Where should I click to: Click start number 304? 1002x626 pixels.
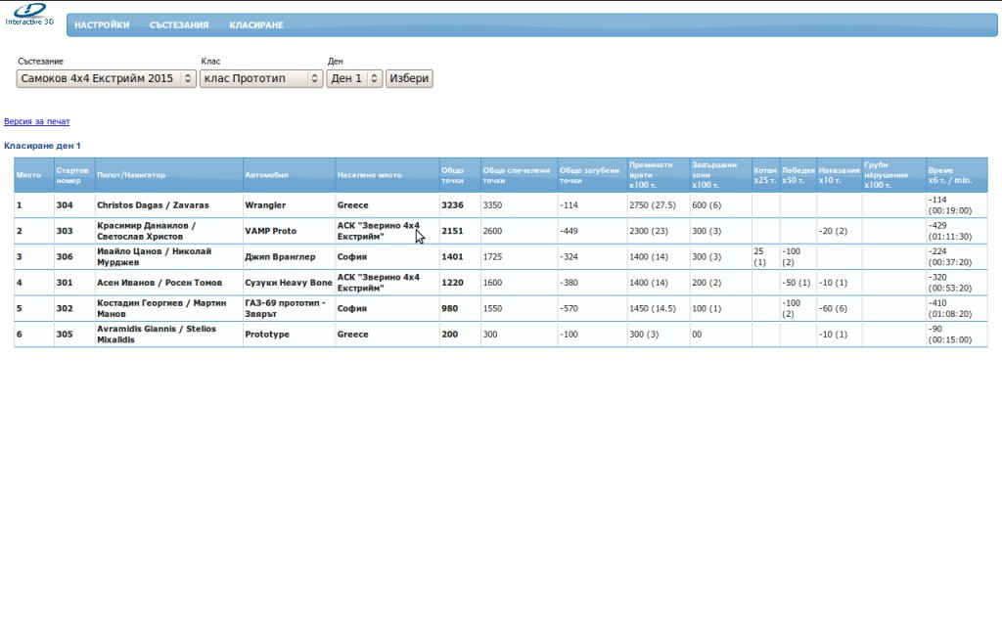click(x=65, y=205)
